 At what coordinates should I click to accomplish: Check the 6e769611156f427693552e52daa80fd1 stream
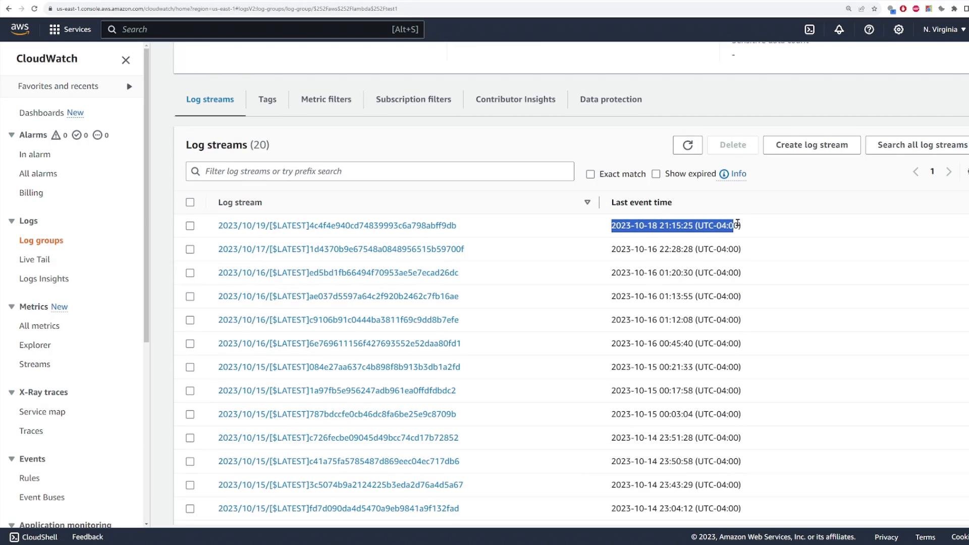tap(190, 344)
